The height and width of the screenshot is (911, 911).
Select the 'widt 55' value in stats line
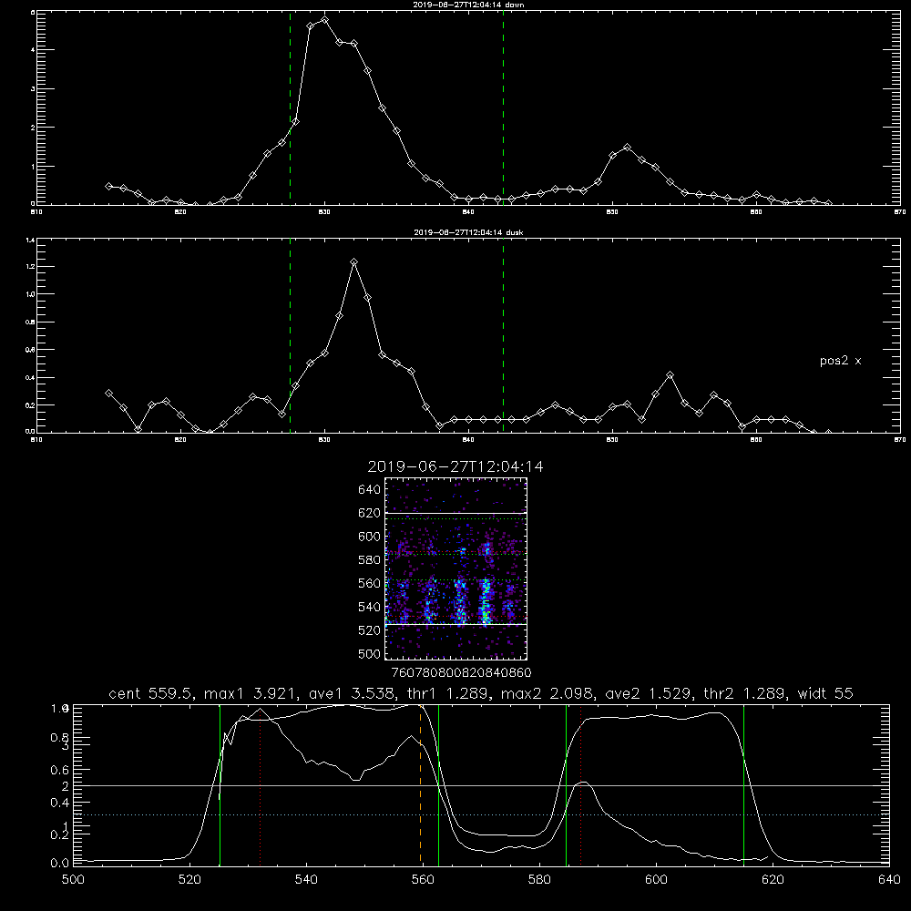pyautogui.click(x=825, y=693)
